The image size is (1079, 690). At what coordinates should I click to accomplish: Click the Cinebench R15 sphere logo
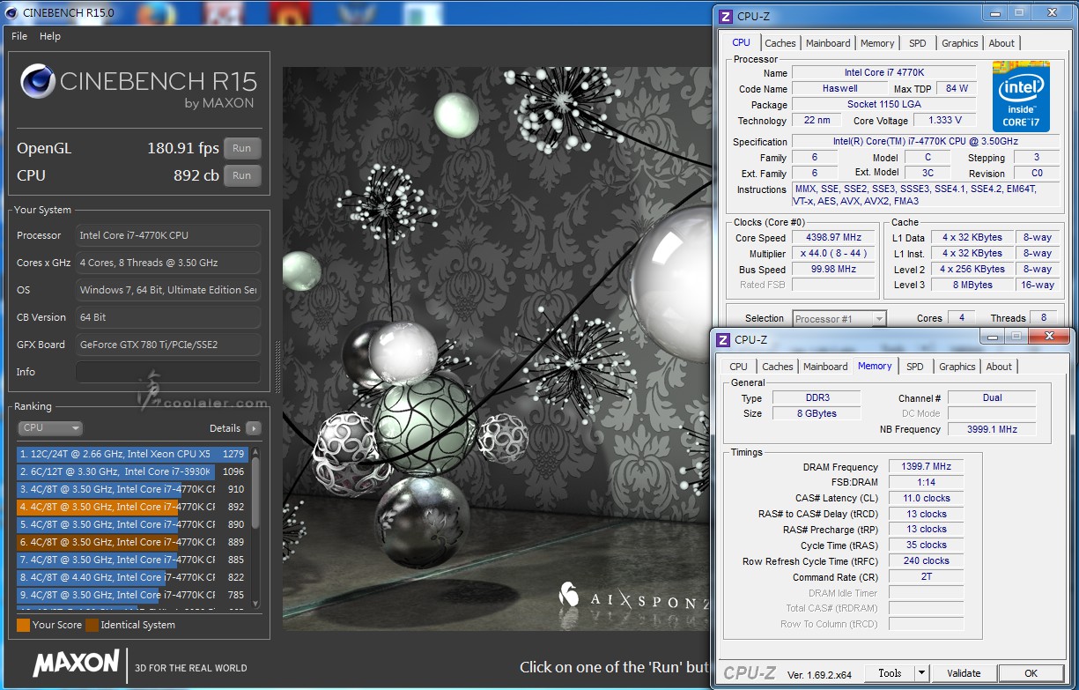pyautogui.click(x=38, y=83)
